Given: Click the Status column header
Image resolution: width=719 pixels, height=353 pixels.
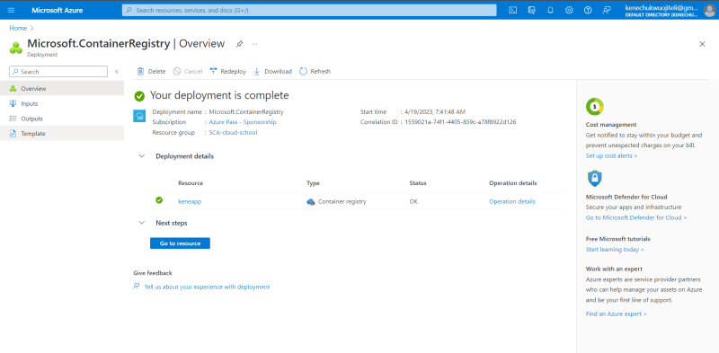Looking at the screenshot, I should [418, 183].
